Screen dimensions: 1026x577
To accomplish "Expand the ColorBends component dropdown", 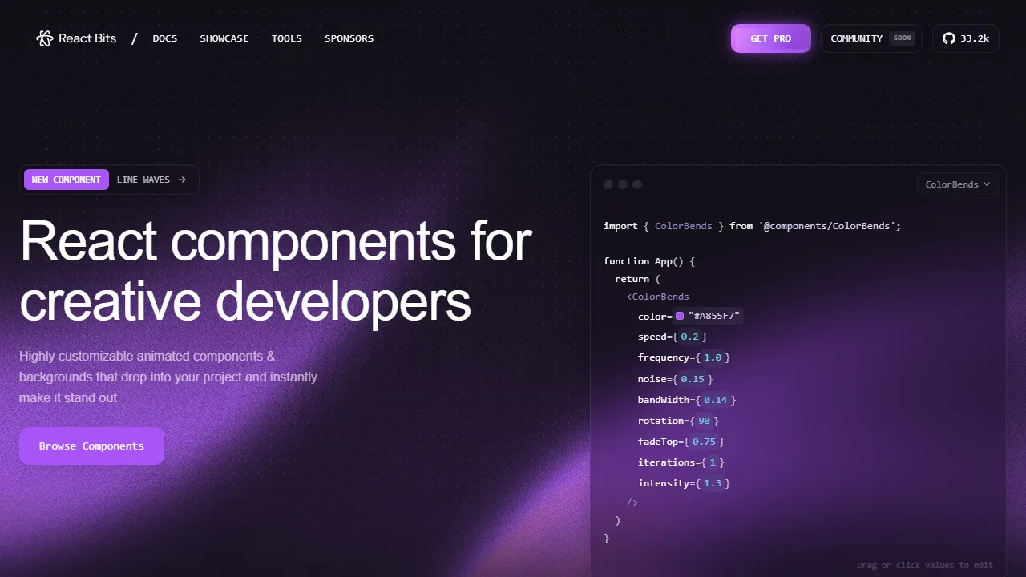I will click(x=958, y=184).
